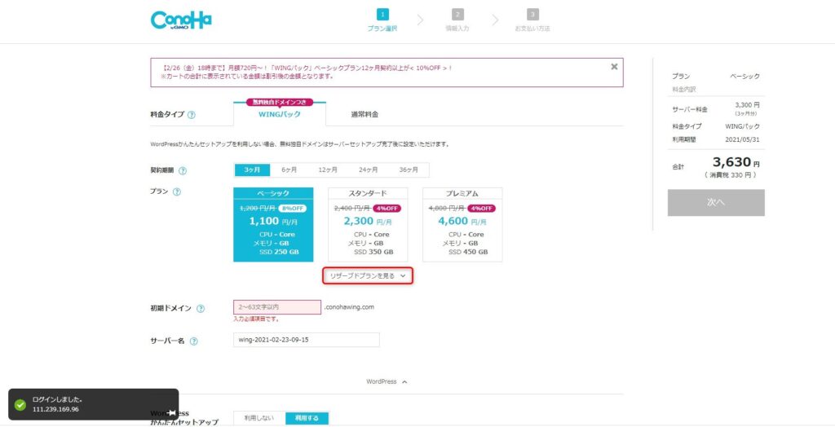
Task: Click the 4%OFF badge on スタンダード
Action: click(x=387, y=208)
